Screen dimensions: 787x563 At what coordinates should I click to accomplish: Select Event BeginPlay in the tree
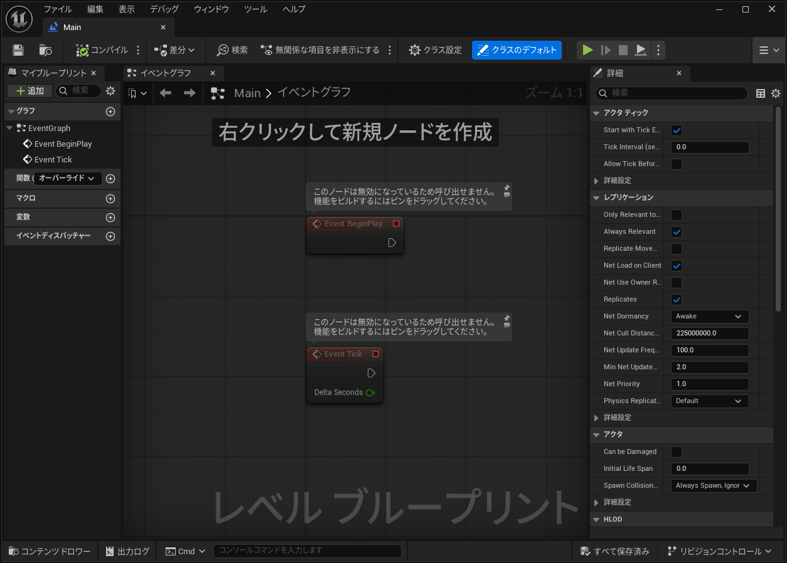(62, 144)
